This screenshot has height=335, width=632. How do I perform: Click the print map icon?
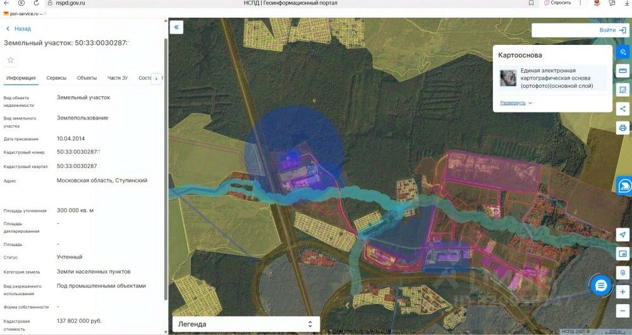pos(623,128)
